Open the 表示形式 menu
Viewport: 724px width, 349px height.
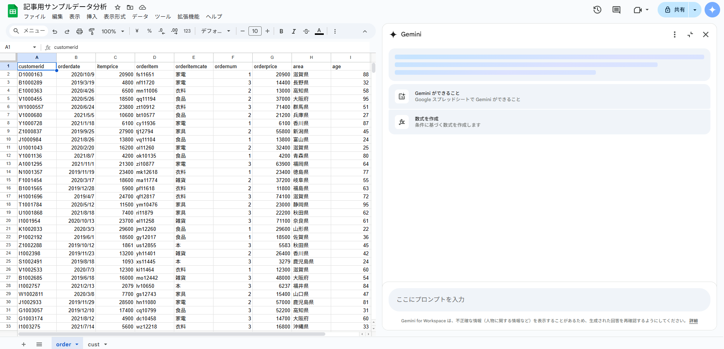coord(115,17)
